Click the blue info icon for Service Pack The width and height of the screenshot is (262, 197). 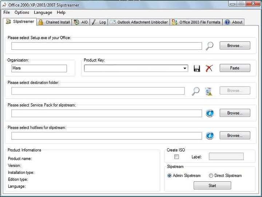point(210,113)
